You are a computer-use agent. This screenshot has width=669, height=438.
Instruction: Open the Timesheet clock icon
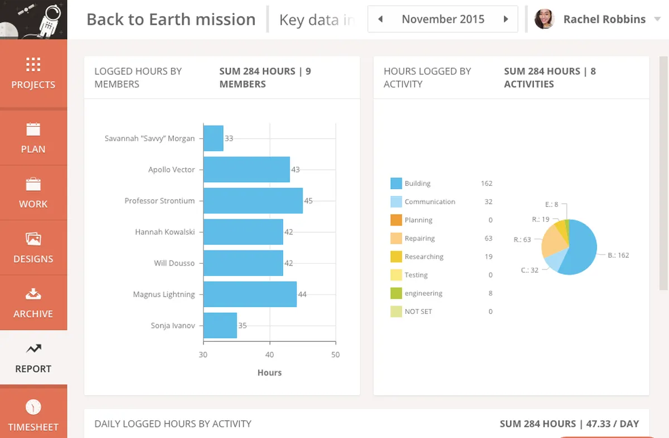click(x=33, y=407)
